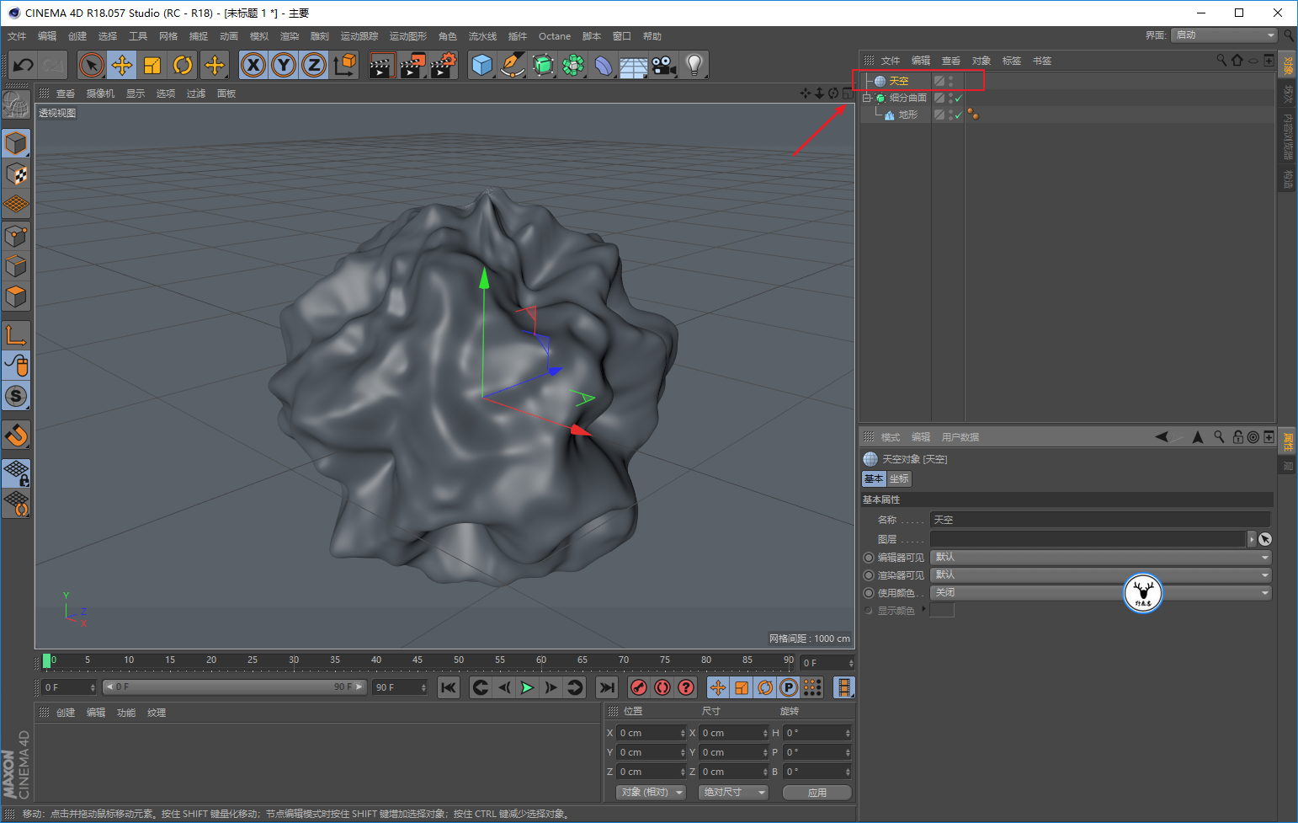Toggle the X axis lock icon
The width and height of the screenshot is (1298, 823).
point(253,65)
